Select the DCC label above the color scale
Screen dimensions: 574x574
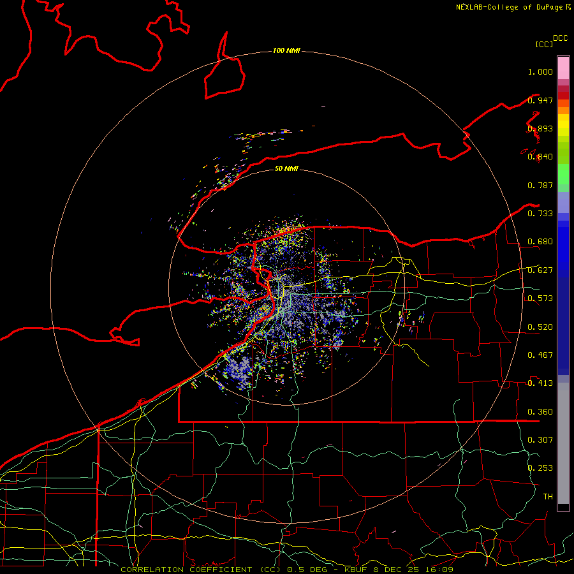point(561,38)
